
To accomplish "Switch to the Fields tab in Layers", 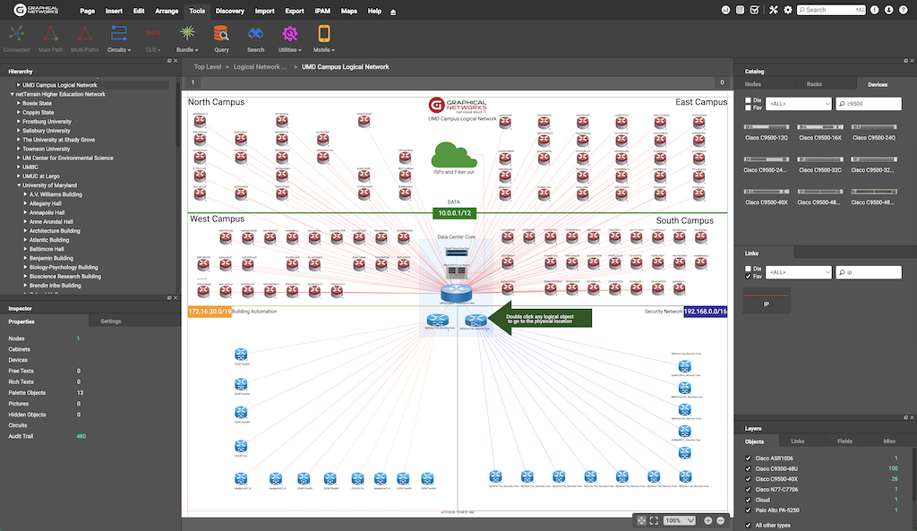I will pyautogui.click(x=844, y=441).
